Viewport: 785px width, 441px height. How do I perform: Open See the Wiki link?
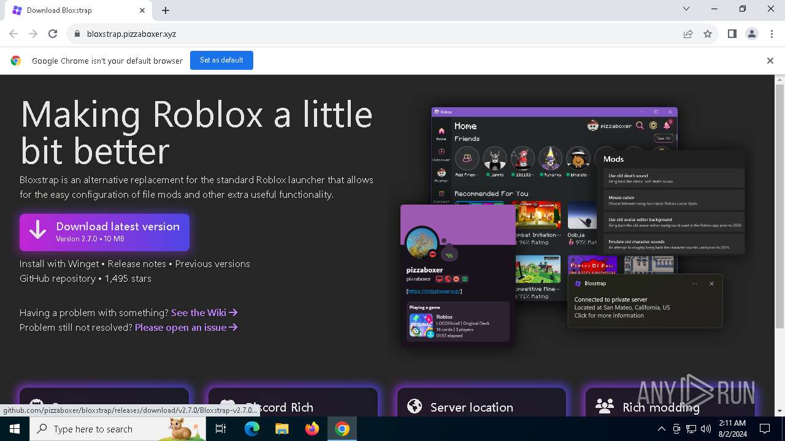[x=204, y=313]
